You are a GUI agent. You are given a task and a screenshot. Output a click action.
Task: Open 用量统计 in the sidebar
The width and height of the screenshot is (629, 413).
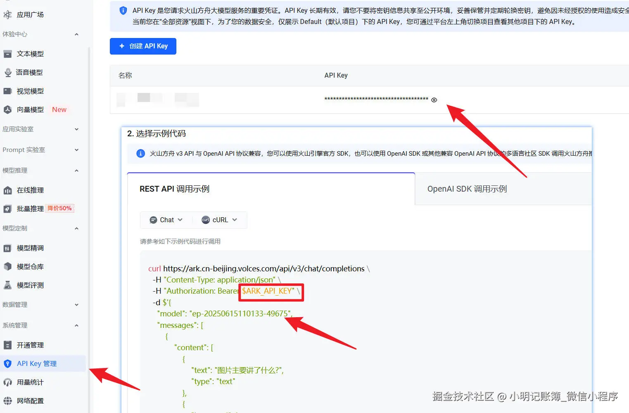click(x=29, y=382)
